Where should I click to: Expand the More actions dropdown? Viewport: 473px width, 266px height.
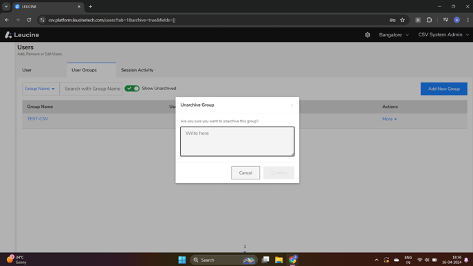click(389, 119)
